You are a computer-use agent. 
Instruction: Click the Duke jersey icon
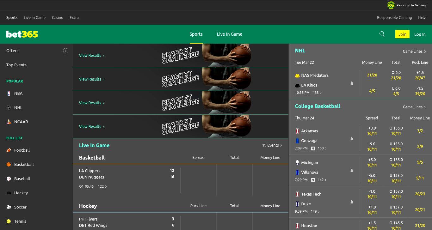coord(297,204)
